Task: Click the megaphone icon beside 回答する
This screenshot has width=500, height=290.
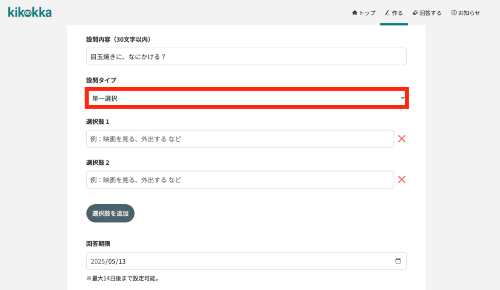Action: (415, 13)
